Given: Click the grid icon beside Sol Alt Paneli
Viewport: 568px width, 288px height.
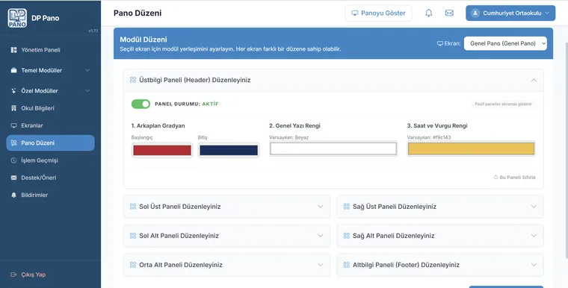Looking at the screenshot, I should click(133, 236).
